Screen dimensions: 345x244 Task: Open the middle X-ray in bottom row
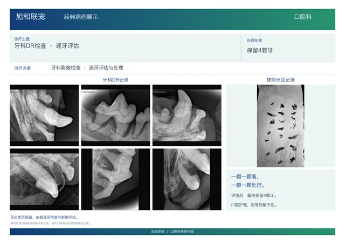point(115,179)
